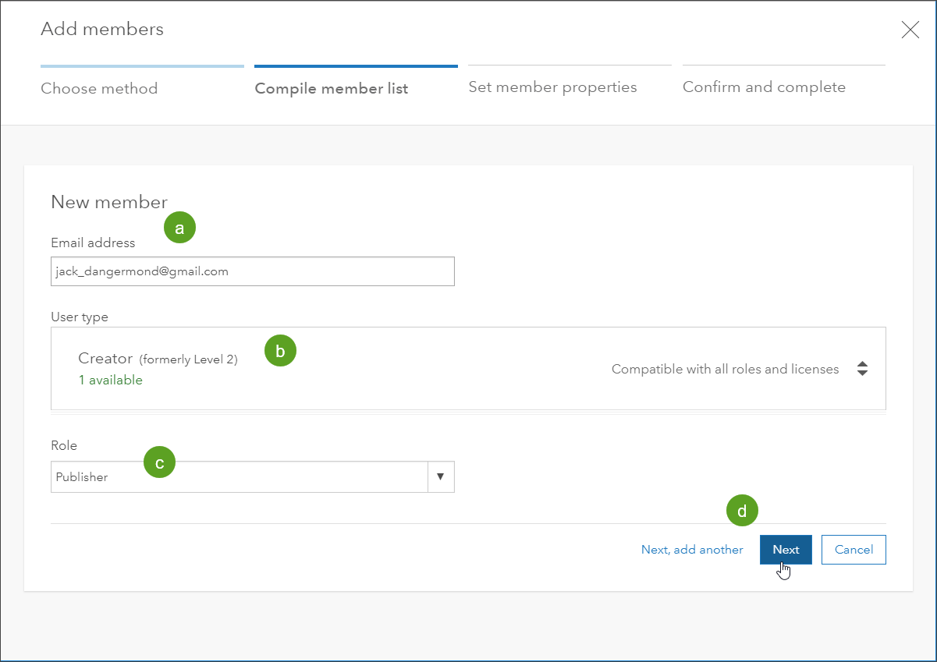Click 'Compatible with all roles and licenses'
Viewport: 937px width, 662px height.
[725, 369]
